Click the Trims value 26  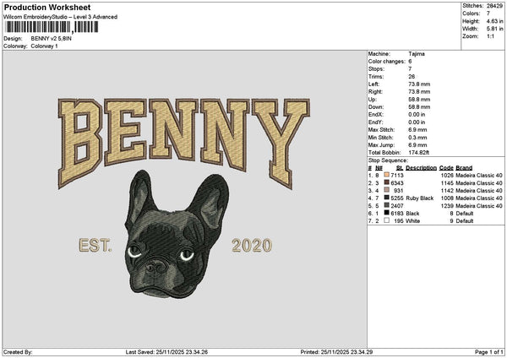412,77
